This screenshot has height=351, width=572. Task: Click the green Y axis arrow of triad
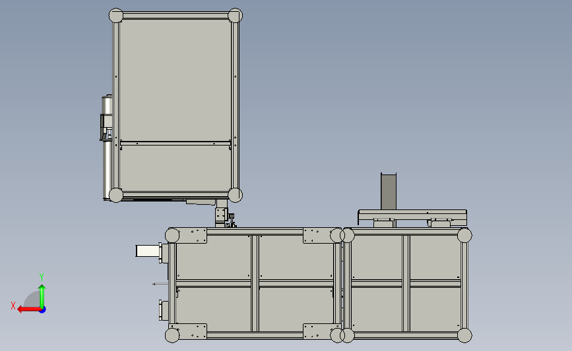click(x=42, y=296)
